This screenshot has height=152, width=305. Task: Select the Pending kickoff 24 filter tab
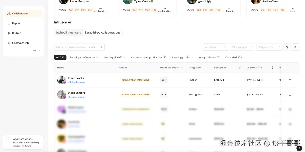[x=114, y=57]
